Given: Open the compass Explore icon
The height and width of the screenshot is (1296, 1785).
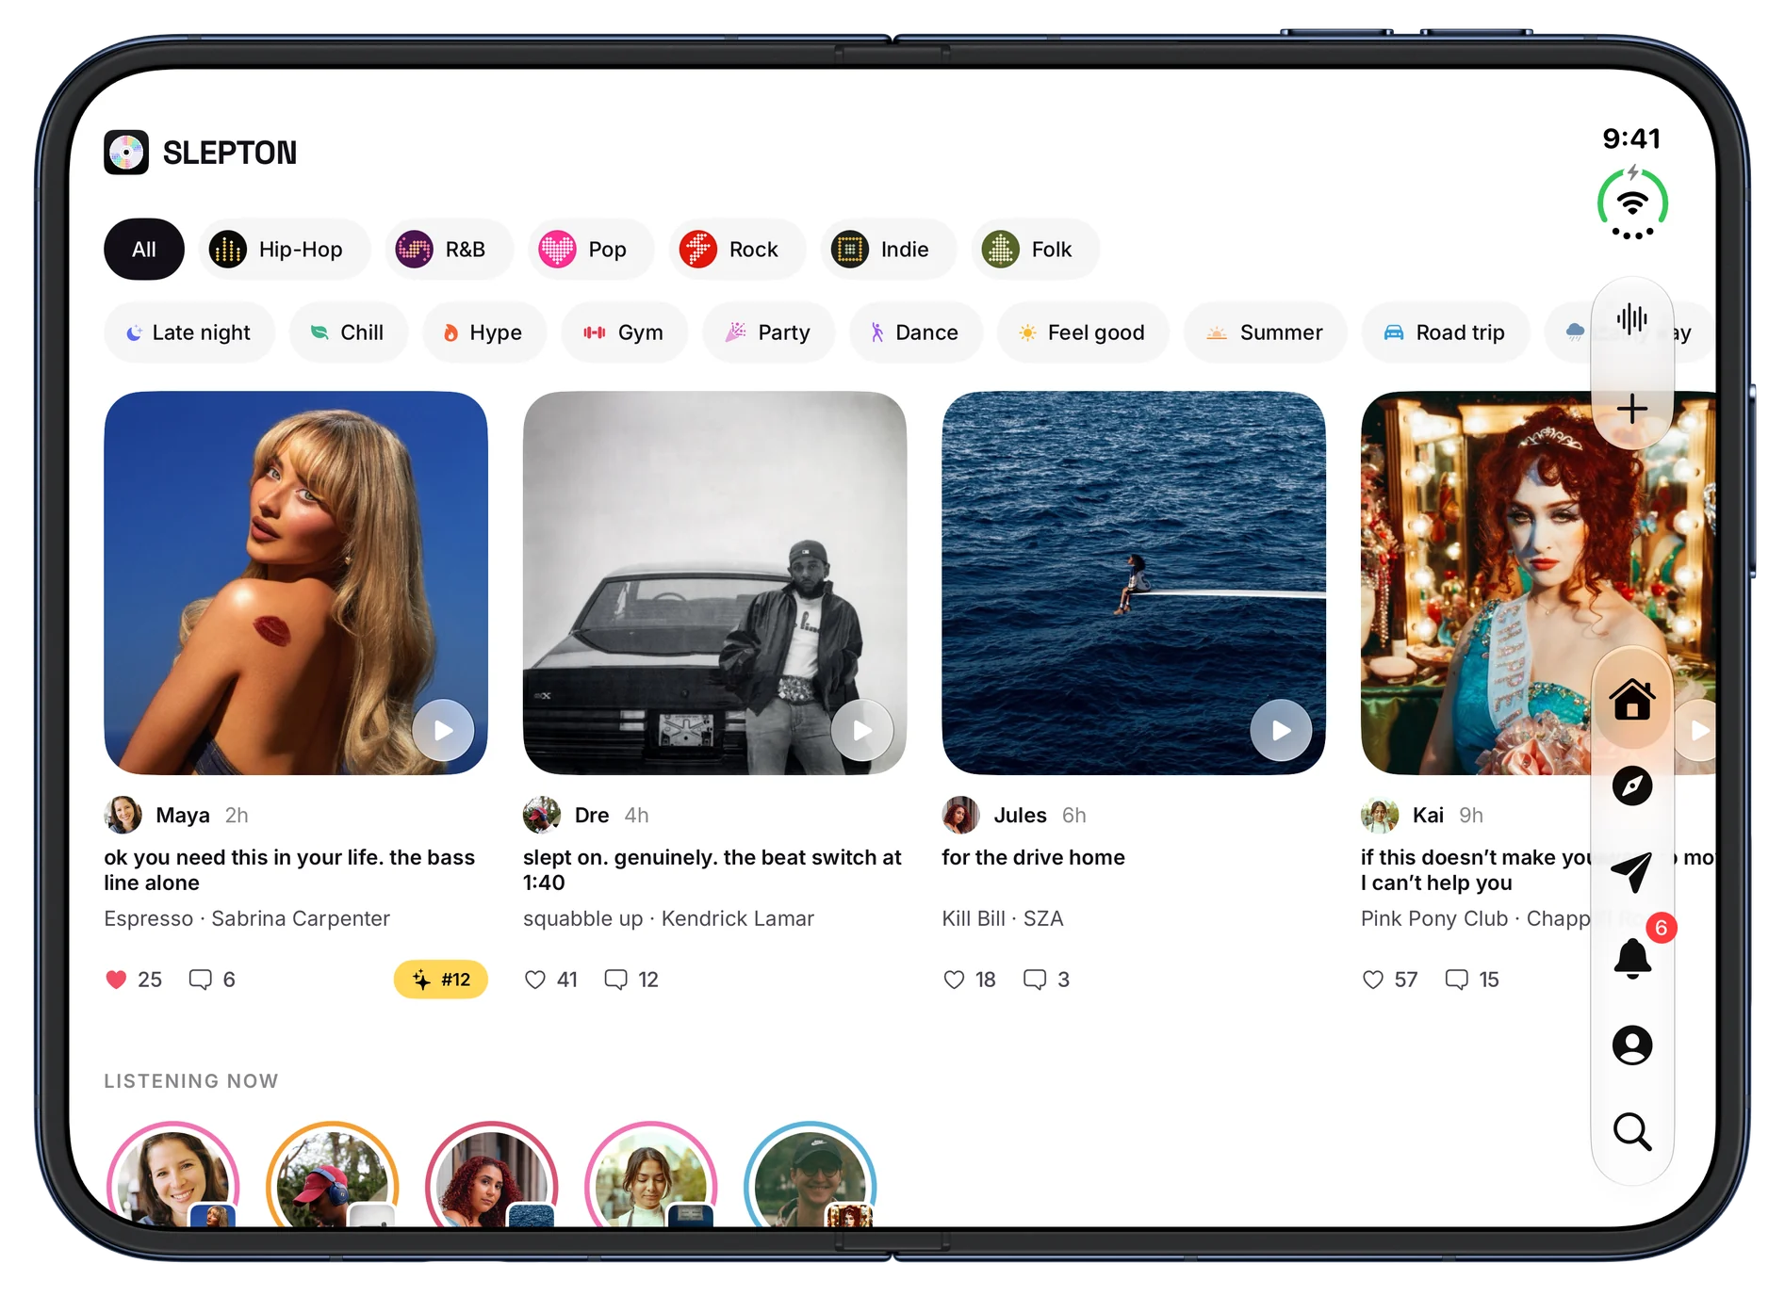Looking at the screenshot, I should click(x=1631, y=786).
